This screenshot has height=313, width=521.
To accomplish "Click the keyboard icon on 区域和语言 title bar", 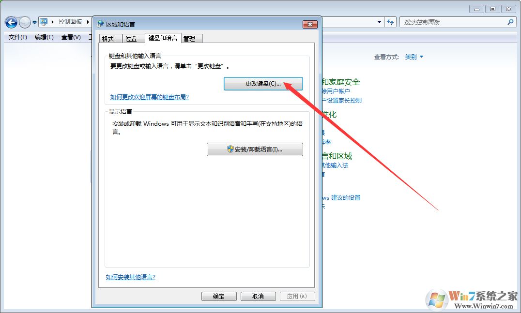I will 100,23.
